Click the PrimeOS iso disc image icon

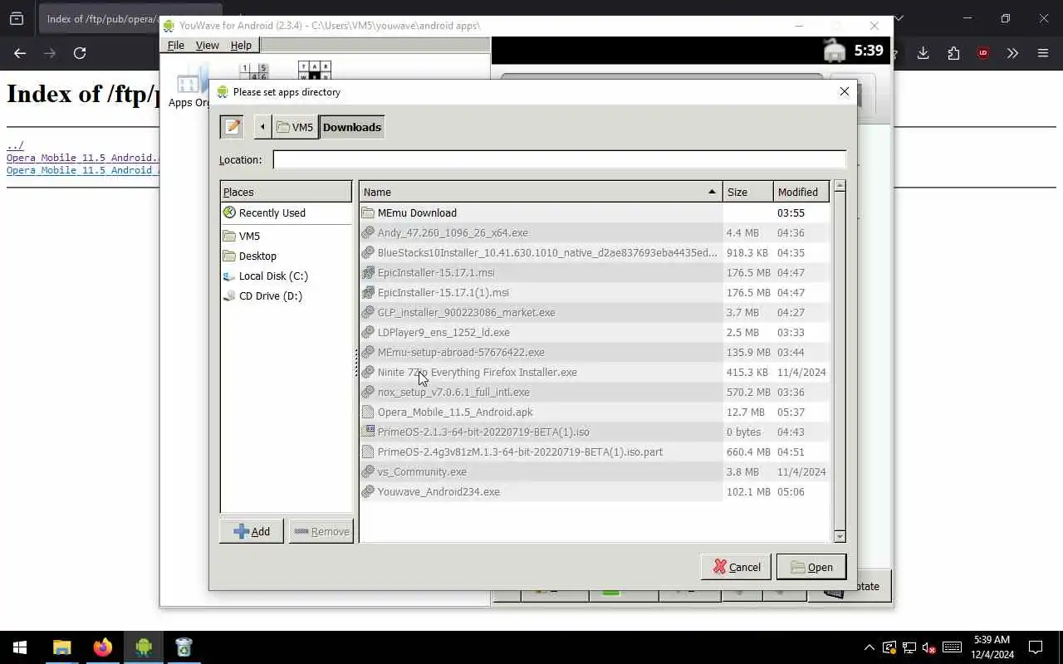[368, 432]
